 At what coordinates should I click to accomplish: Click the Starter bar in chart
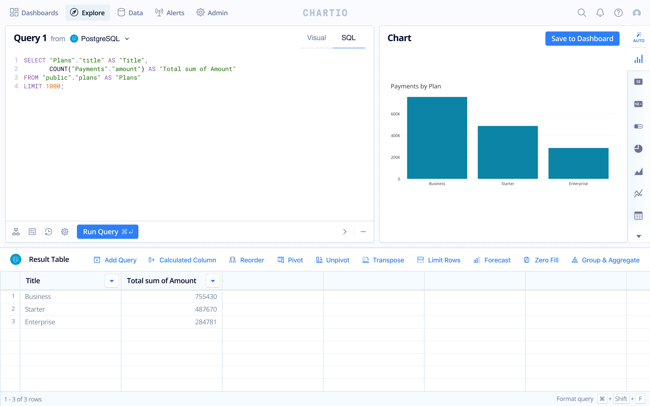[508, 152]
